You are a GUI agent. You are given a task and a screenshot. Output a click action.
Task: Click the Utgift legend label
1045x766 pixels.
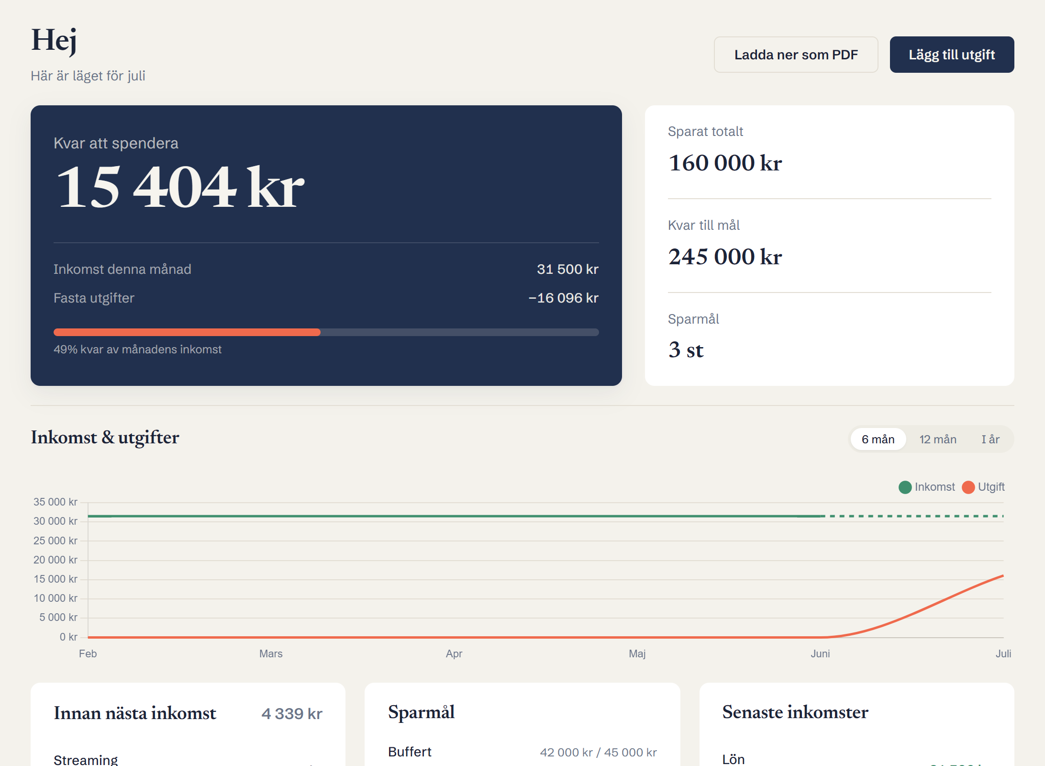pyautogui.click(x=991, y=487)
